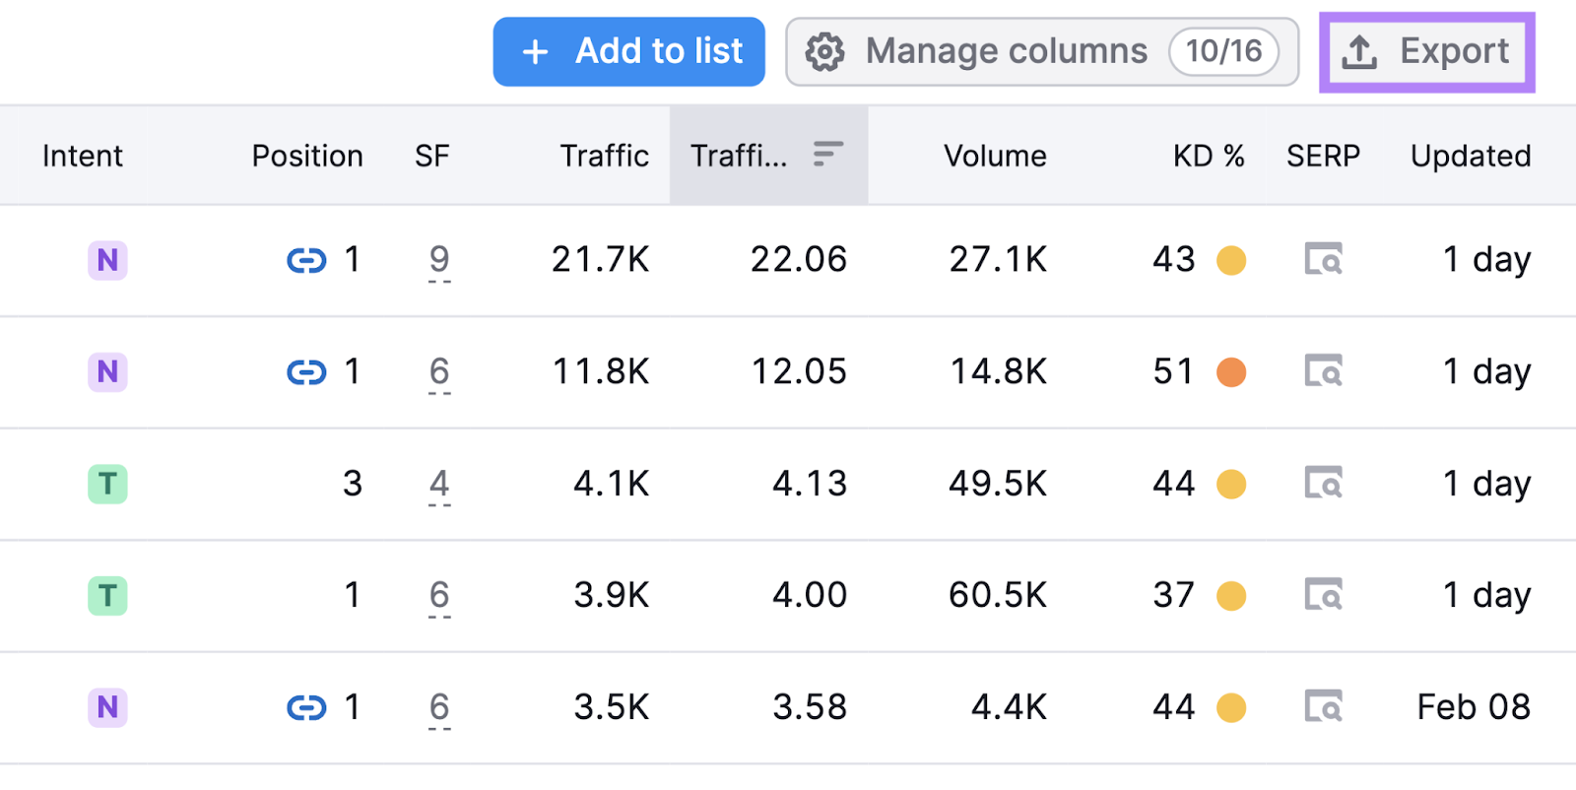Click the link icon in 21.7K traffic row
This screenshot has height=790, width=1576.
tap(306, 260)
